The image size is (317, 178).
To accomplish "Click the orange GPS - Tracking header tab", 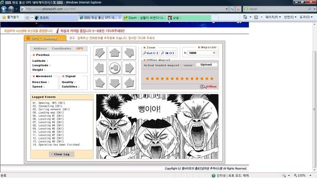I will (45, 38).
